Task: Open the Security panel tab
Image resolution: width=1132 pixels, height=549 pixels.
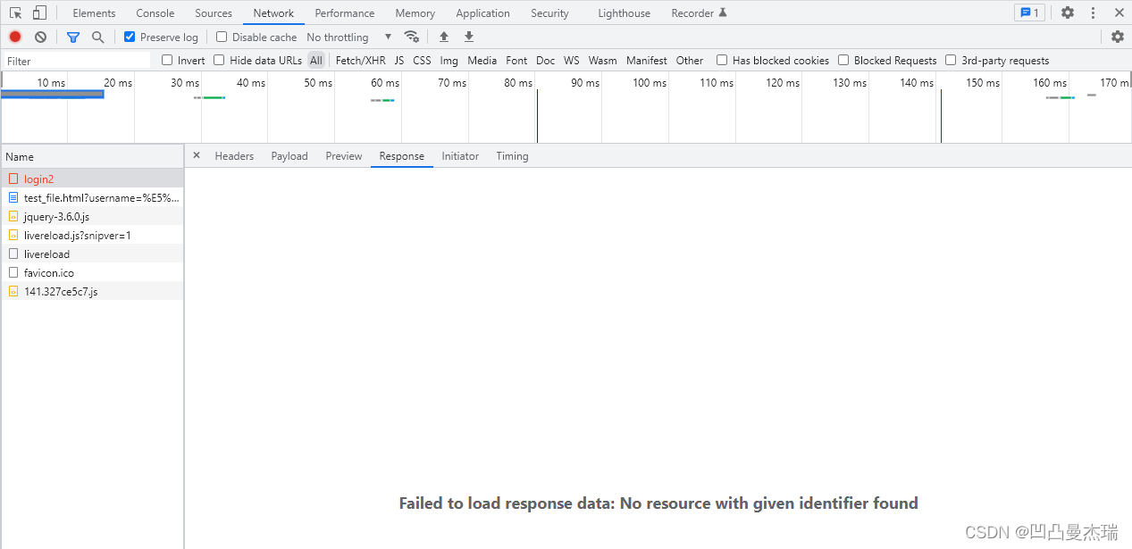Action: 549,13
